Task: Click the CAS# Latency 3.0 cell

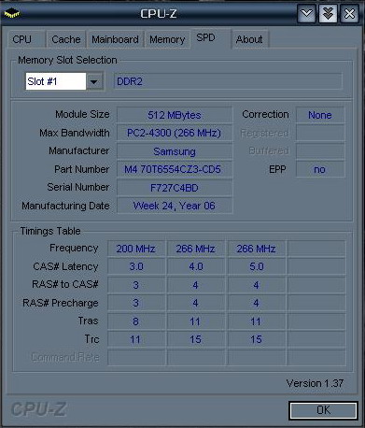Action: point(136,266)
